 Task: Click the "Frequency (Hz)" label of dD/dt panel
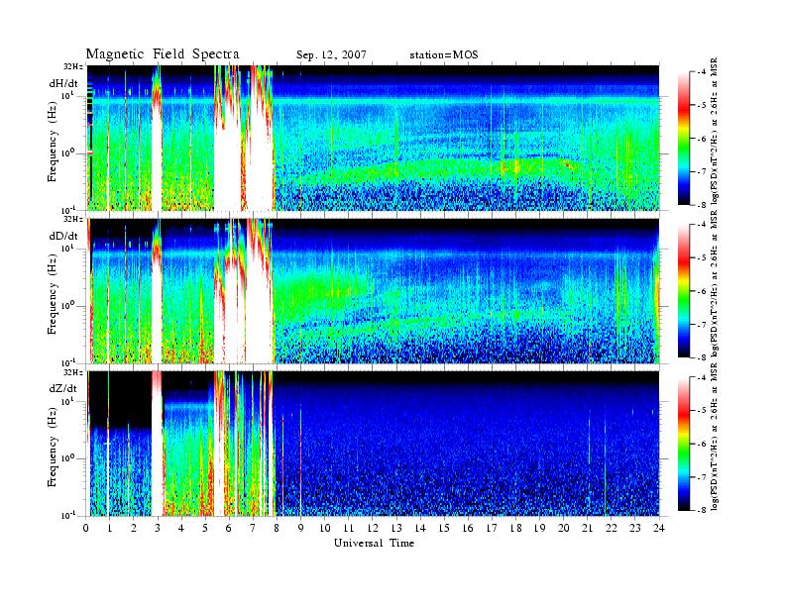click(53, 295)
